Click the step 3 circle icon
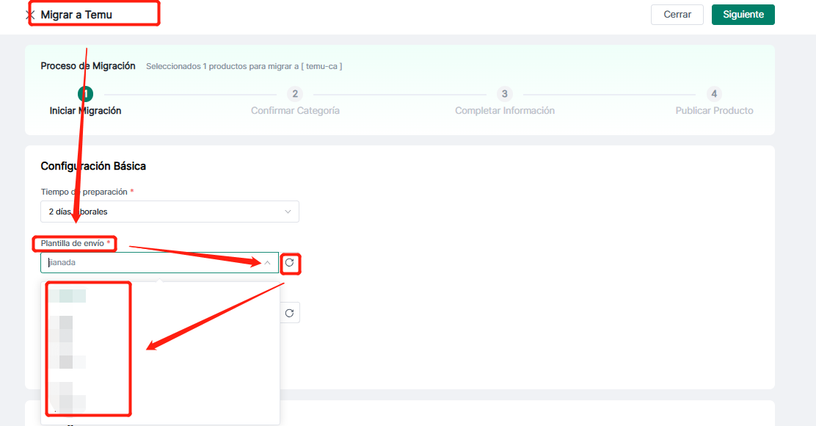This screenshot has height=426, width=816. point(504,94)
